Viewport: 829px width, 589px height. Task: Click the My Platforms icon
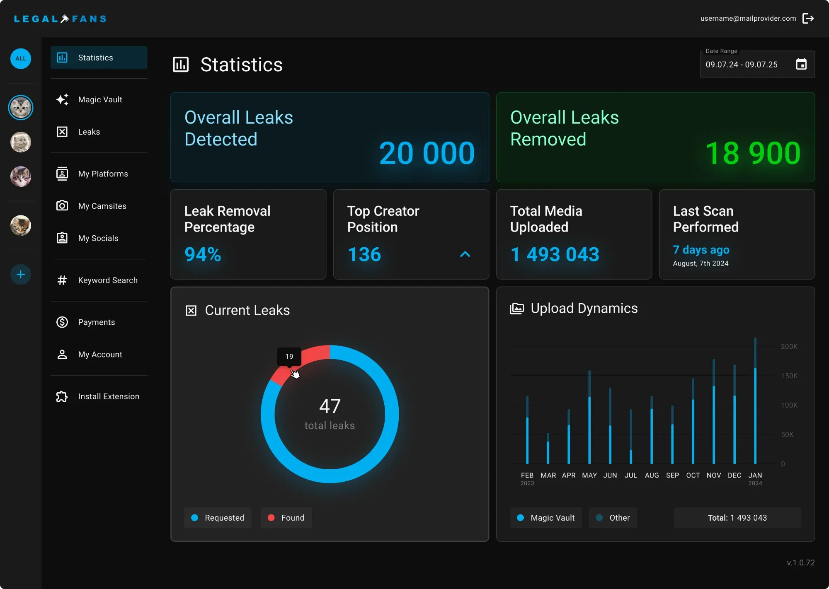(62, 174)
